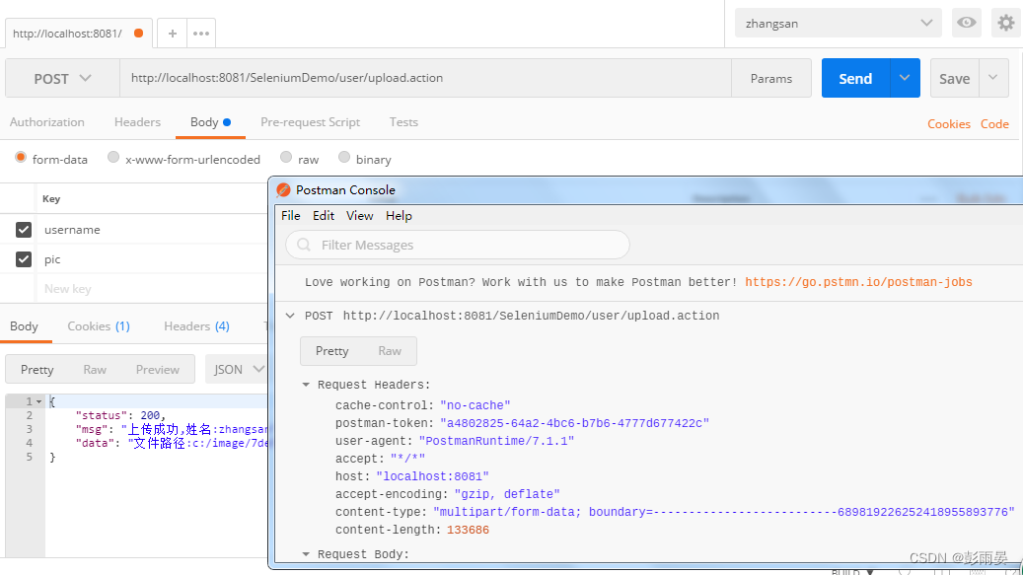Select Pretty view in console
Image resolution: width=1023 pixels, height=575 pixels.
point(332,351)
